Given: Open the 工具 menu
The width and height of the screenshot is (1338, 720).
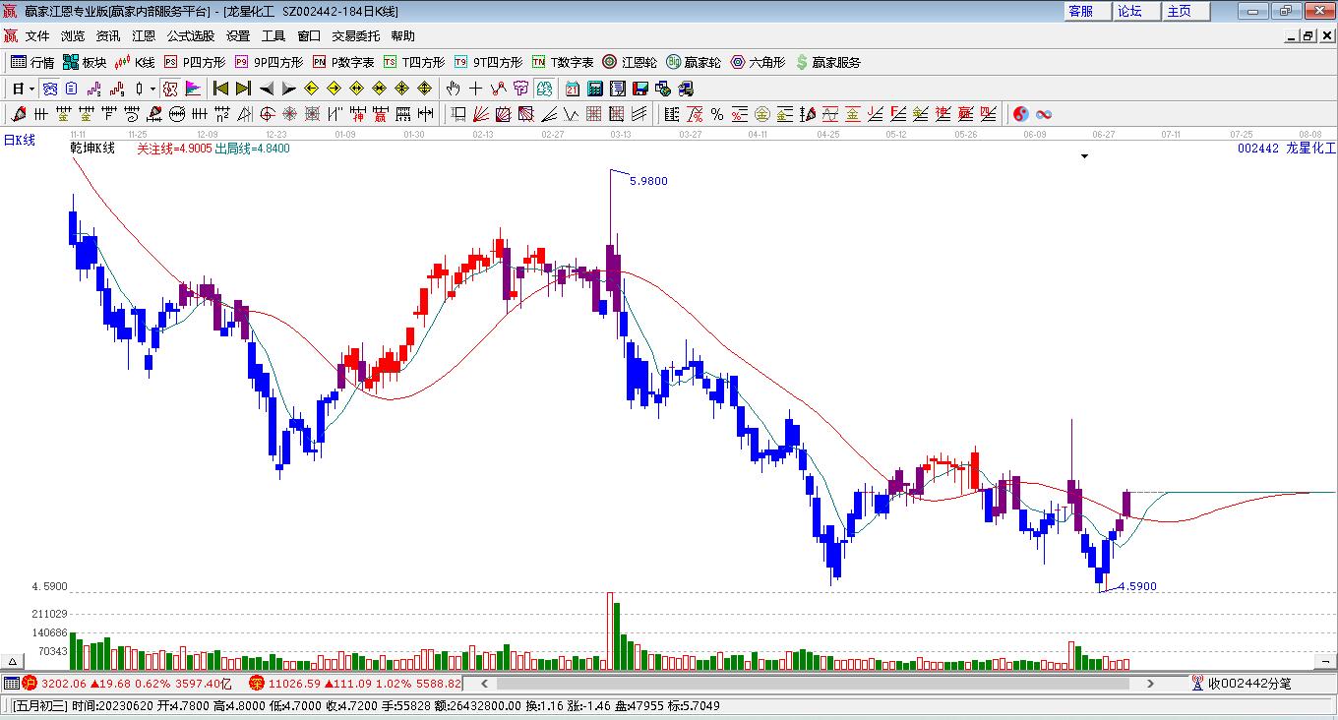Looking at the screenshot, I should pyautogui.click(x=274, y=36).
